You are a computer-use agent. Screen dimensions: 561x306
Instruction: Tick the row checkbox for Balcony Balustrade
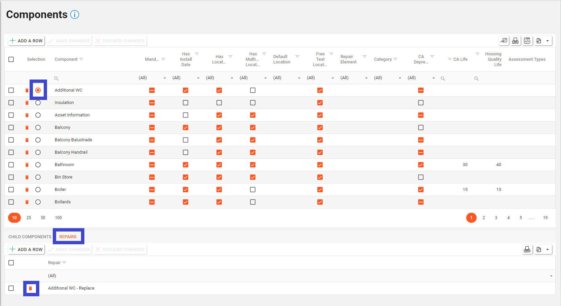(x=11, y=140)
